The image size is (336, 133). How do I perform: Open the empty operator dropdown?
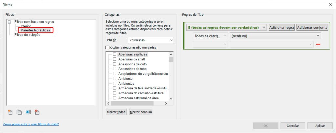(x=210, y=44)
